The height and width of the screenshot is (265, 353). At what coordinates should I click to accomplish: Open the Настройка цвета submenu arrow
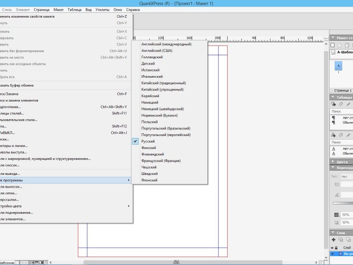[x=128, y=206]
